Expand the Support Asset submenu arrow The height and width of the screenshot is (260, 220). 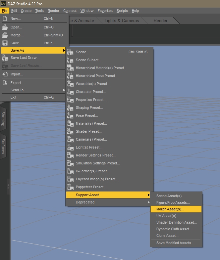pos(149,195)
